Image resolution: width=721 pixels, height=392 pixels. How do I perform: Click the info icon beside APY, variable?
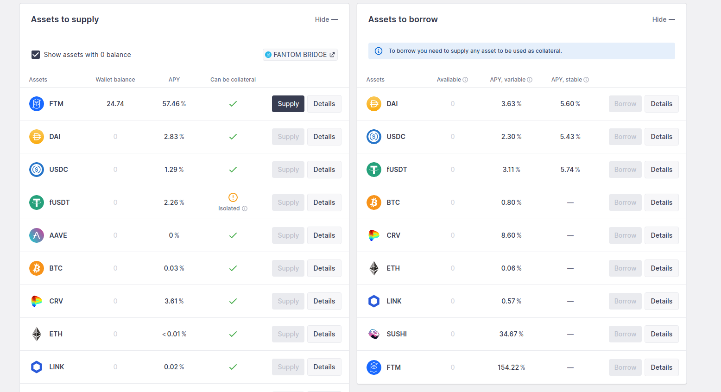click(x=530, y=80)
